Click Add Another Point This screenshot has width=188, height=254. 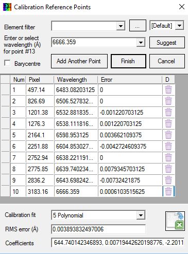[79, 61]
